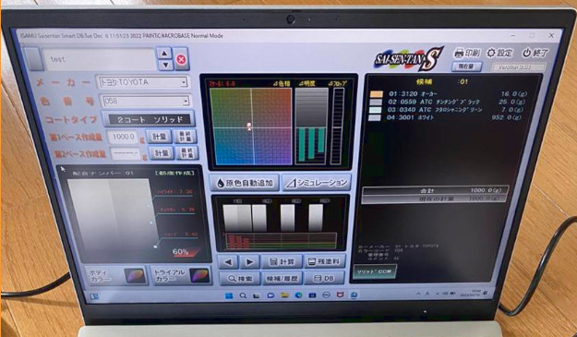Click the chat icon on taskbar

[x=270, y=295]
